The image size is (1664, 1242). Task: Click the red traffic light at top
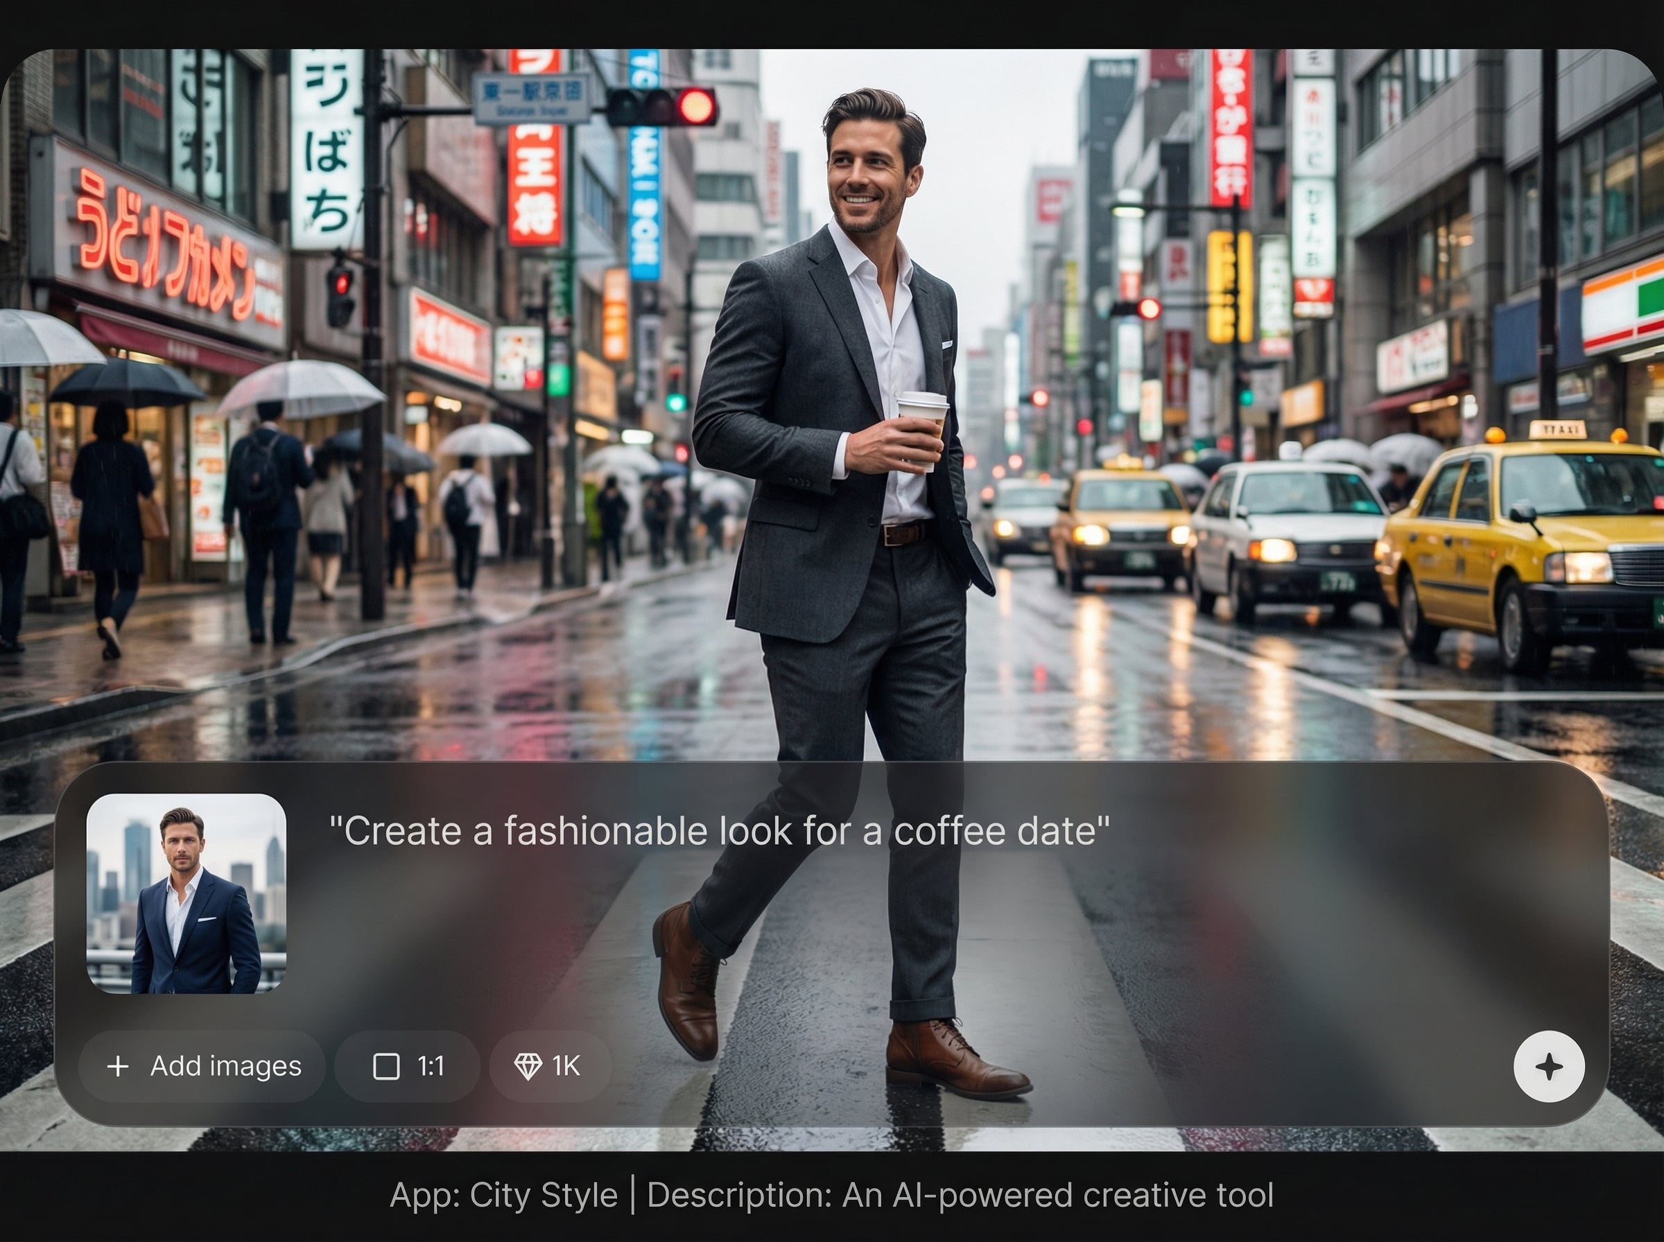[695, 106]
